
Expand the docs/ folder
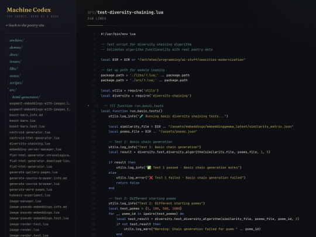[x=14, y=54]
